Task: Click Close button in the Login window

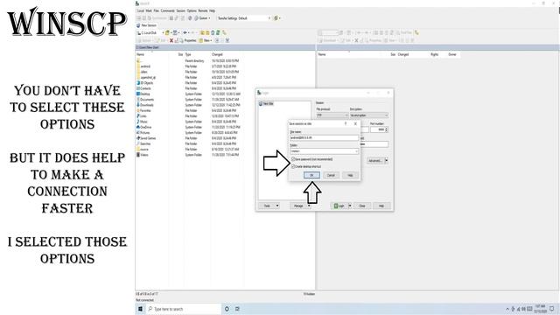Action: coord(362,206)
